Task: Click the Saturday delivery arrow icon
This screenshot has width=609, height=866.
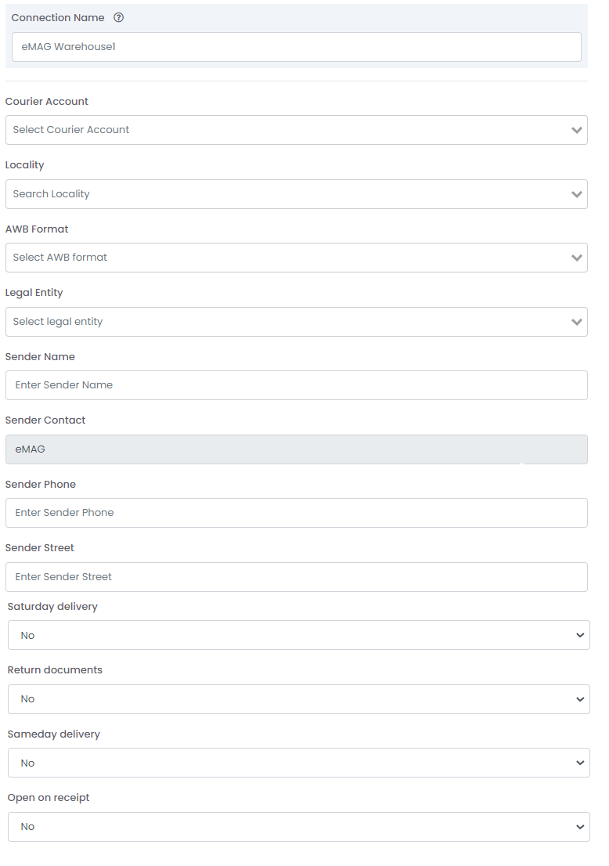Action: (x=580, y=635)
